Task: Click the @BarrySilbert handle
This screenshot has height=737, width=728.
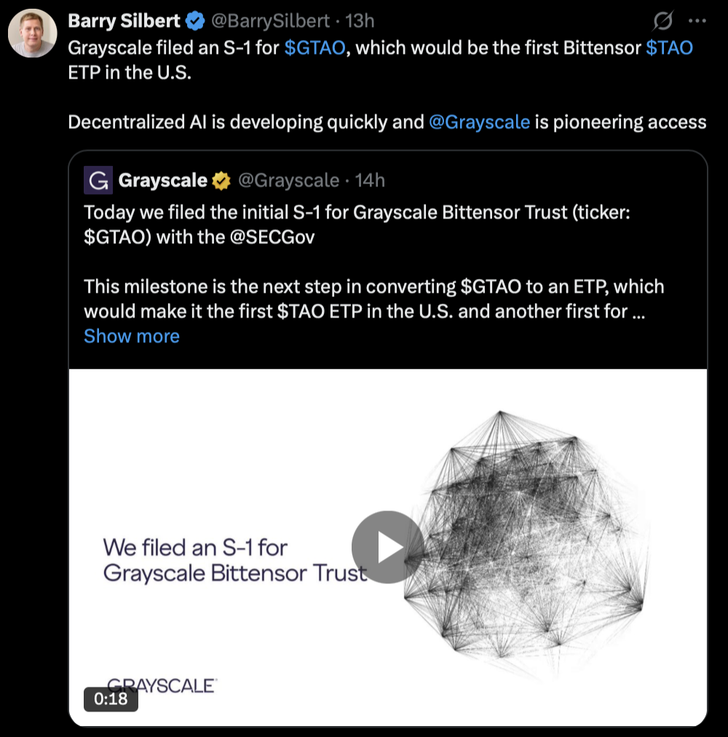Action: pos(270,21)
